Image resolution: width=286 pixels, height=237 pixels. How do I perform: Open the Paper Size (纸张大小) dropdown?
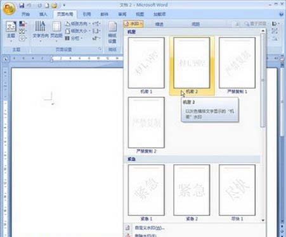[77, 31]
